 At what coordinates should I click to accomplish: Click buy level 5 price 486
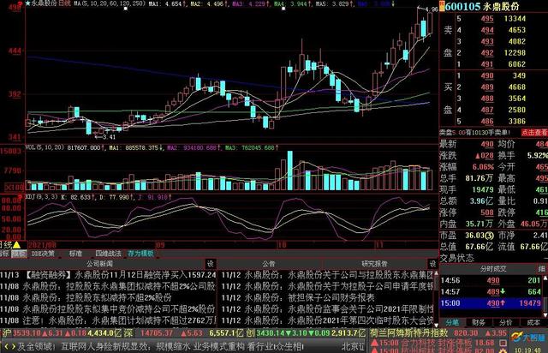click(487, 122)
